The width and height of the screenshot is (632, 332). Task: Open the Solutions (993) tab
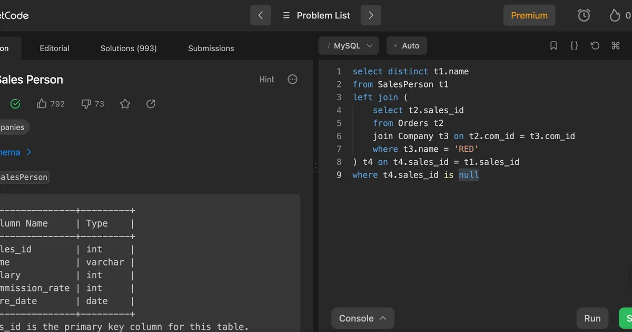pyautogui.click(x=129, y=48)
